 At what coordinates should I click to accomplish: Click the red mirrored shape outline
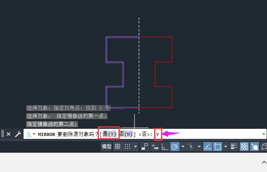[172, 49]
